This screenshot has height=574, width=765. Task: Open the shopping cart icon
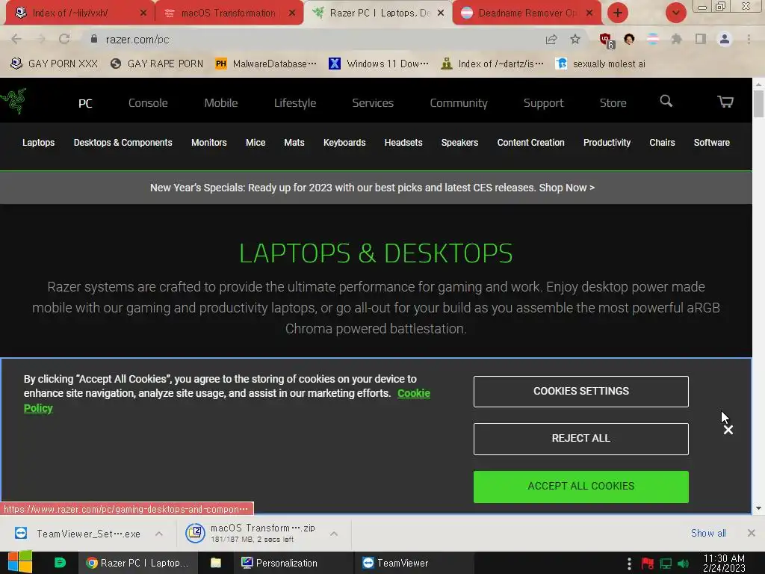point(725,101)
